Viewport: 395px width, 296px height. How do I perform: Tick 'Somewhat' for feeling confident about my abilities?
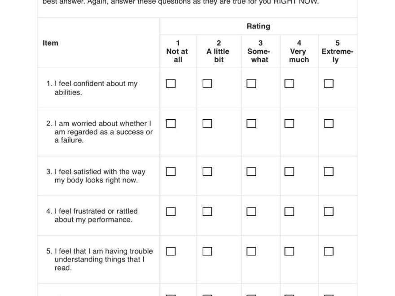(x=251, y=84)
